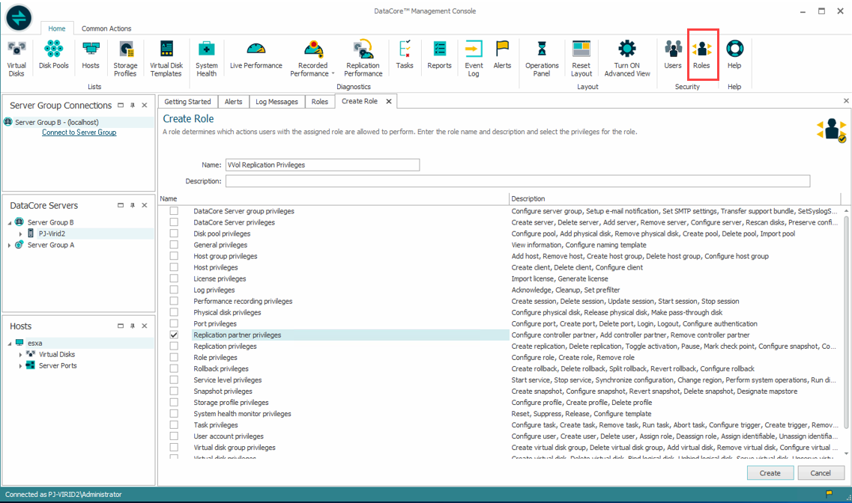The height and width of the screenshot is (503, 852).
Task: Turn ON Advanced View
Action: point(627,58)
